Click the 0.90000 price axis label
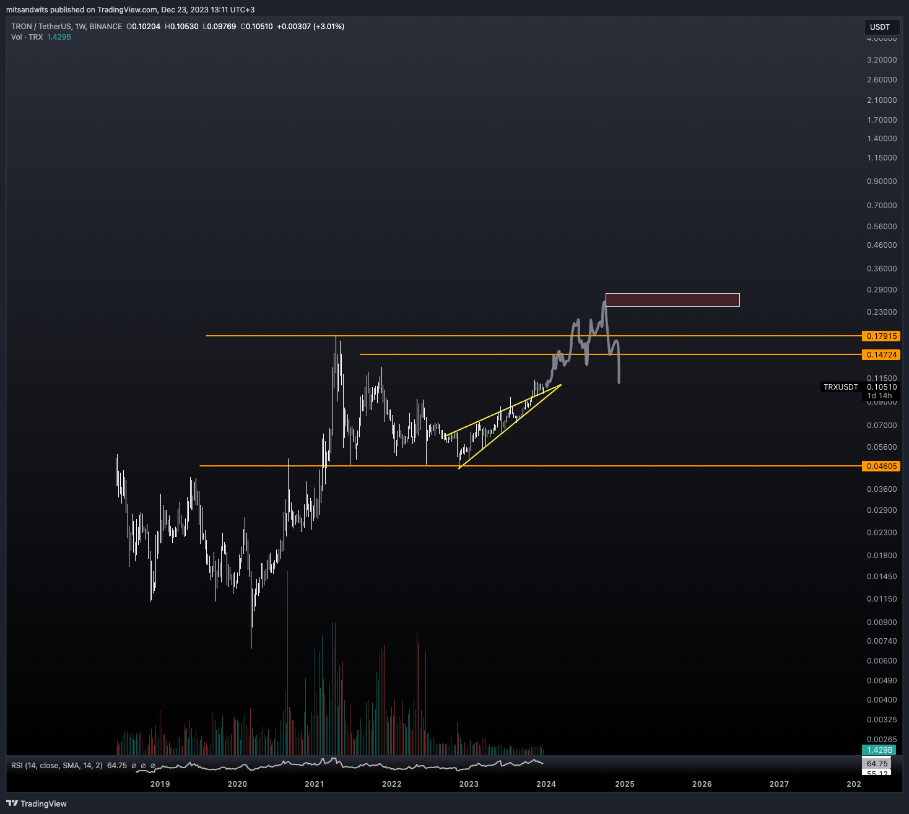Image resolution: width=909 pixels, height=814 pixels. 882,182
